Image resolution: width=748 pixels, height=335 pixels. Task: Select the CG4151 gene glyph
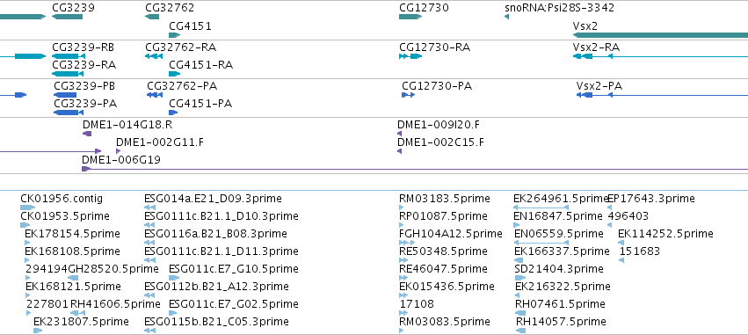point(175,35)
